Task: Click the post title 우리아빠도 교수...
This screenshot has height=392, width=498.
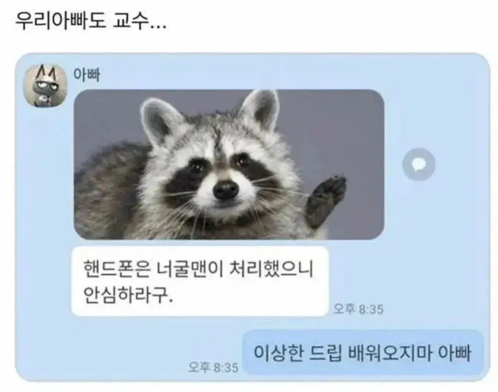Action: click(91, 21)
